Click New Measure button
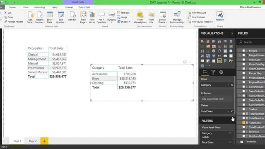The width and height of the screenshot is (265, 149). (x=197, y=13)
